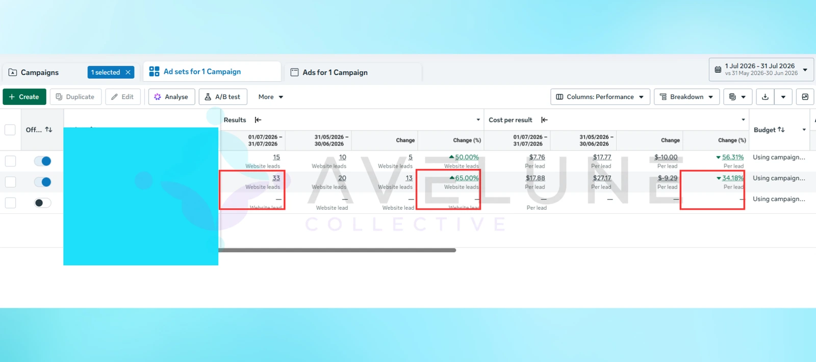Viewport: 816px width, 362px height.
Task: Click Using campaign... budget in first row
Action: (779, 157)
